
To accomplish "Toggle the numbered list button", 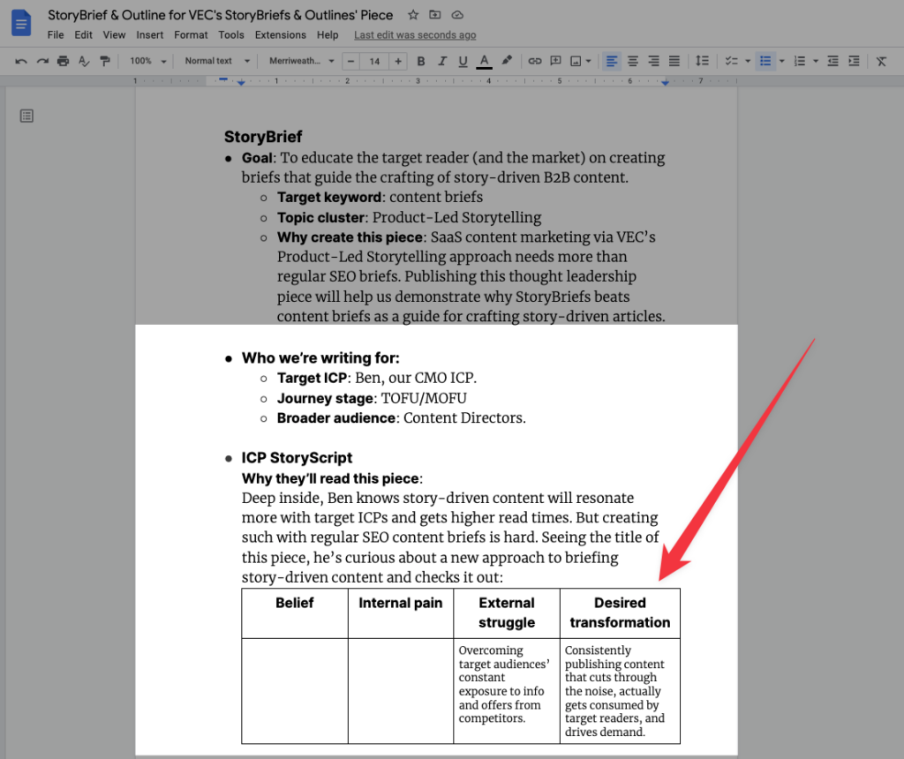I will click(799, 61).
